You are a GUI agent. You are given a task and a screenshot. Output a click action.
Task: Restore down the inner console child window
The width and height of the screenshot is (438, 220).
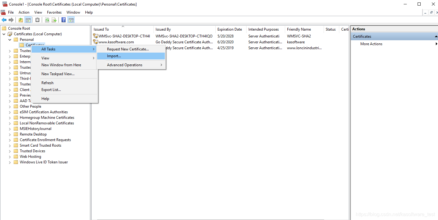[x=431, y=13]
